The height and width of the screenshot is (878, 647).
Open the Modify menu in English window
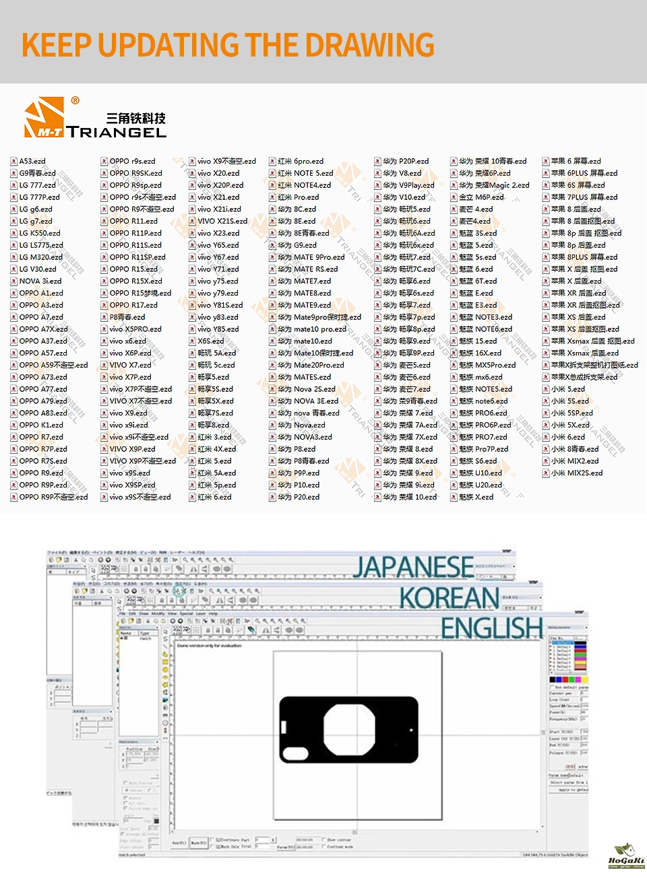click(x=158, y=614)
